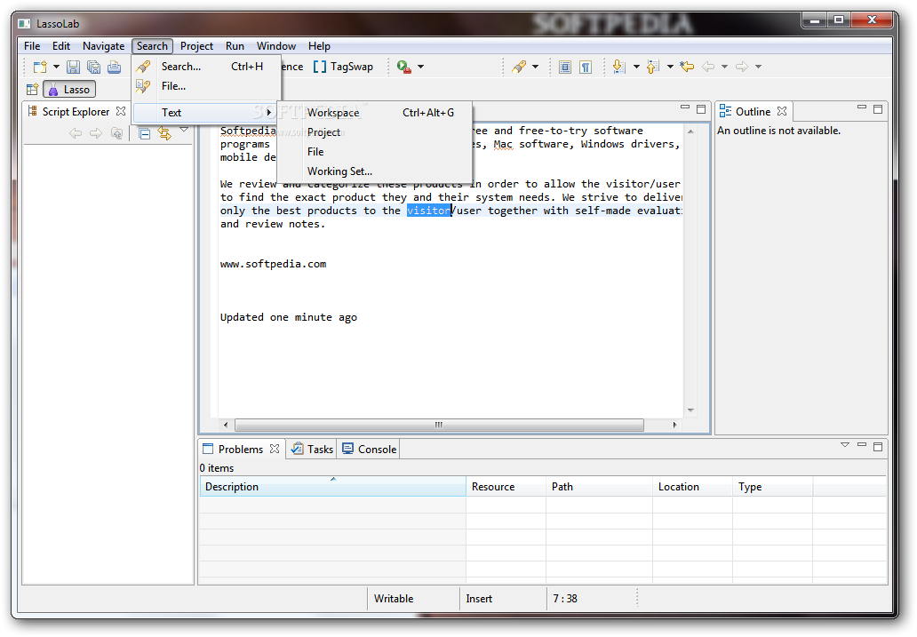Open Script Explorer view menu triangle

[184, 130]
